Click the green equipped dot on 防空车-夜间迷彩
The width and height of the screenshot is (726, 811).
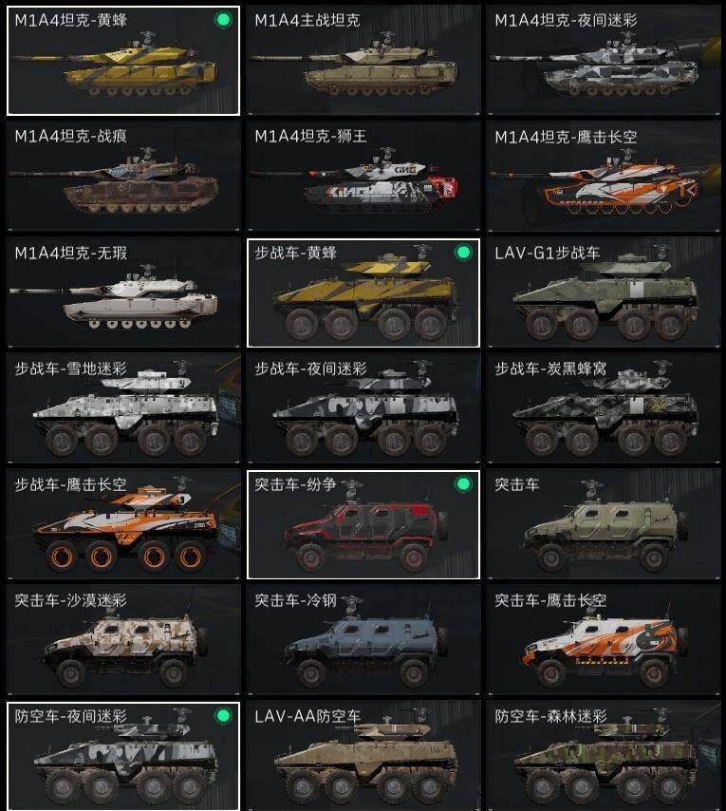[223, 716]
